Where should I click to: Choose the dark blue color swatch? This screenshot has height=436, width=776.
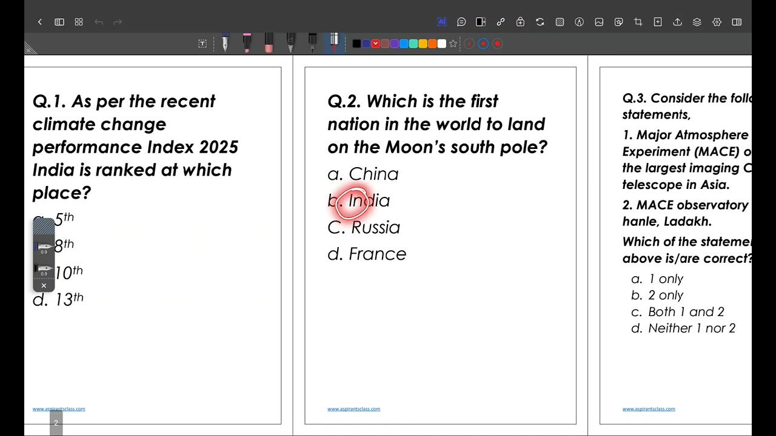(x=366, y=44)
